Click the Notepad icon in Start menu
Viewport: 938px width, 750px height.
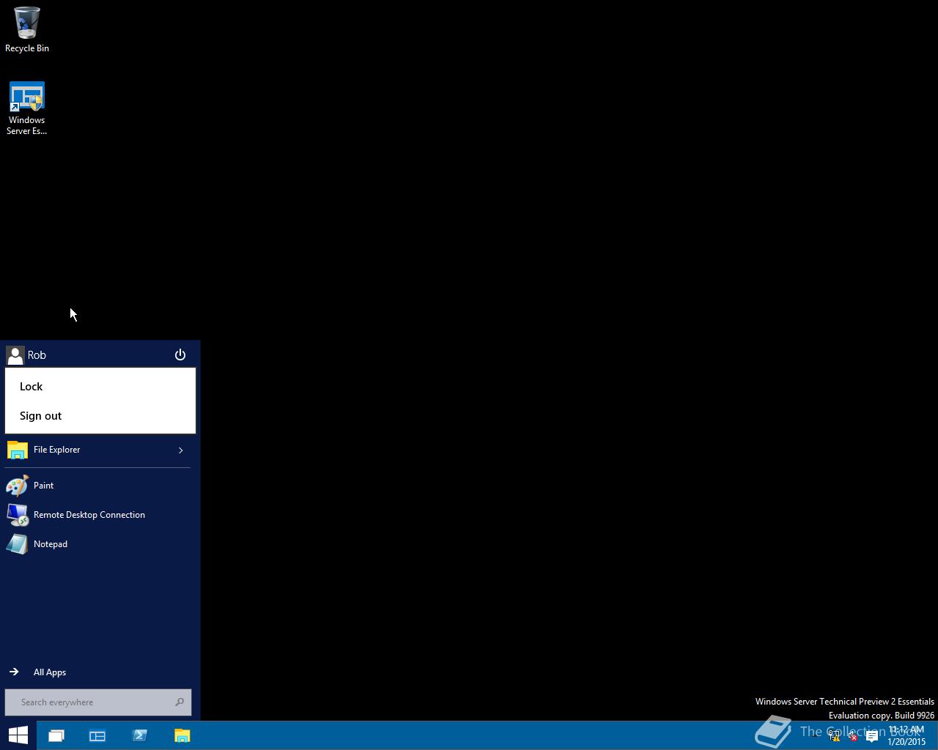tap(18, 544)
